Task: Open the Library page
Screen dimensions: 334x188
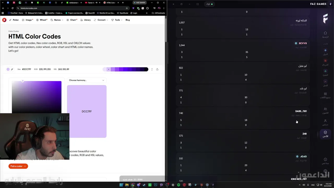Action: (x=86, y=20)
